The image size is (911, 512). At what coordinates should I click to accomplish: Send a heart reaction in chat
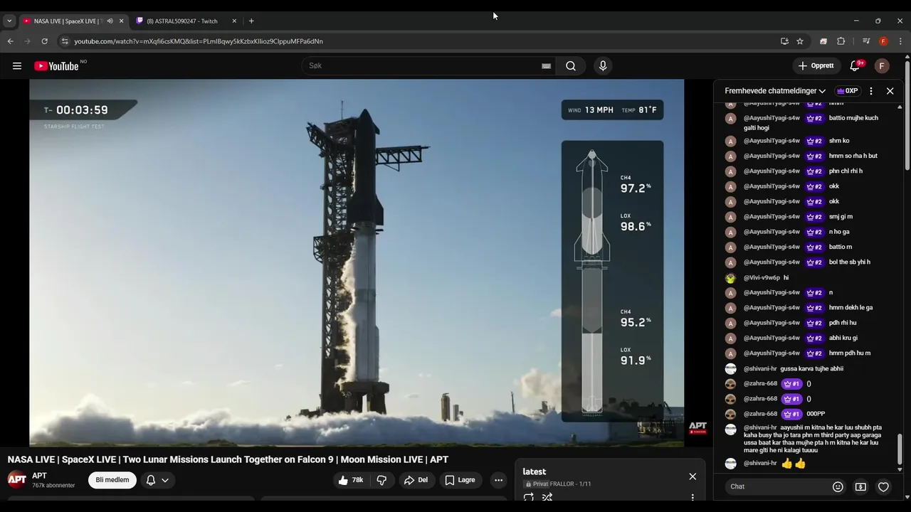883,487
